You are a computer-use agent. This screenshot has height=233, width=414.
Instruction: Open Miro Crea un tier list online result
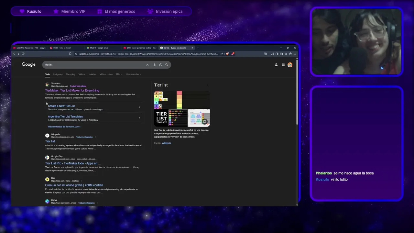click(x=74, y=185)
